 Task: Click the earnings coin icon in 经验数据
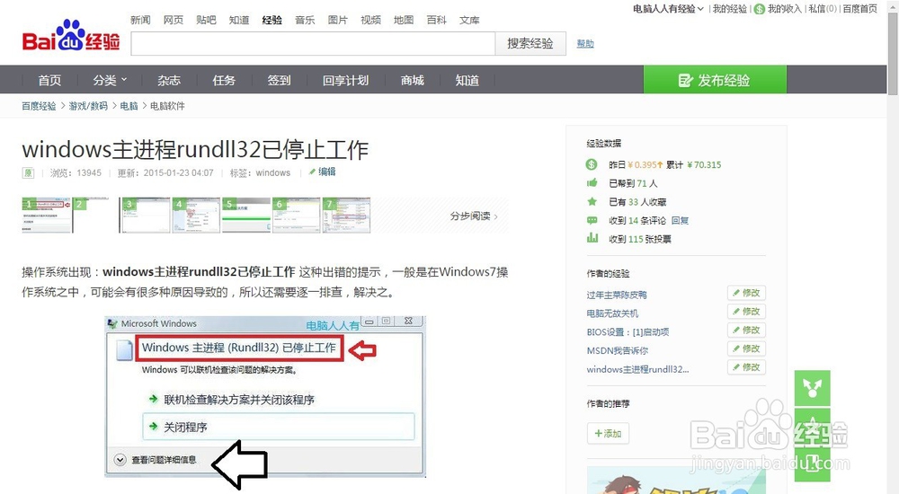(x=592, y=164)
